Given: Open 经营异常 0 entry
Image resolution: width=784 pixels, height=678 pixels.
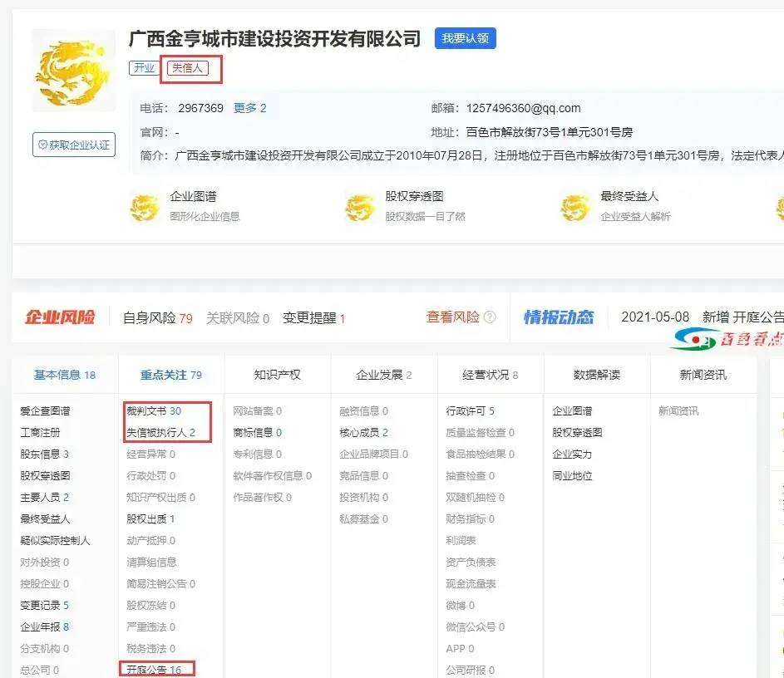Looking at the screenshot, I should pyautogui.click(x=151, y=454).
